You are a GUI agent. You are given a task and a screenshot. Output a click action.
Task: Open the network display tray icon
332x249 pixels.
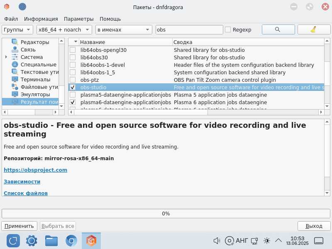tap(254, 241)
